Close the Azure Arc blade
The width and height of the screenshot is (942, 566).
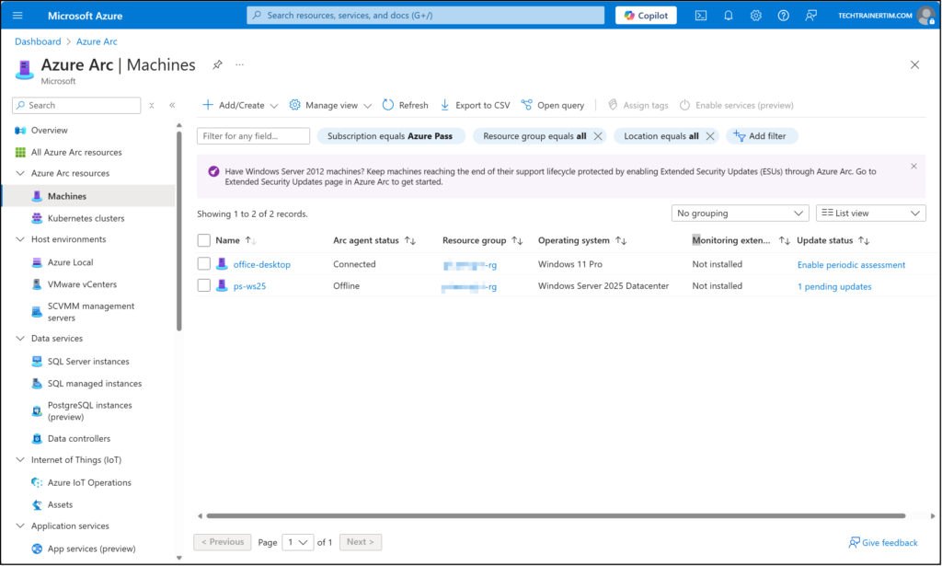click(914, 65)
